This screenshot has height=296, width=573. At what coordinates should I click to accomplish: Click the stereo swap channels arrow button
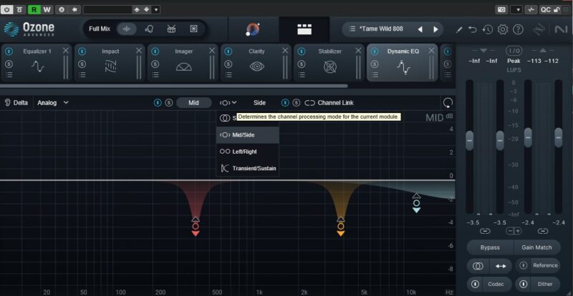501,266
